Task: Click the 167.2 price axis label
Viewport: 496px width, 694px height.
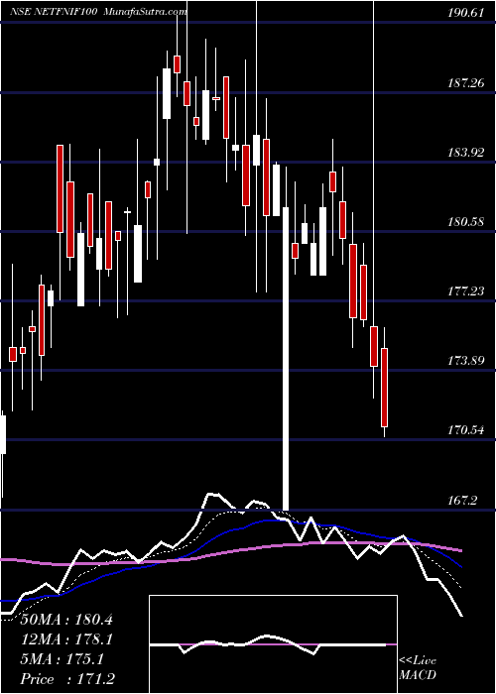Action: [x=462, y=500]
